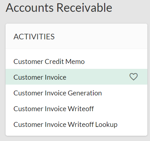Click the first link under ACTIVITIES
Screen dimensions: 150x141
[x=49, y=62]
